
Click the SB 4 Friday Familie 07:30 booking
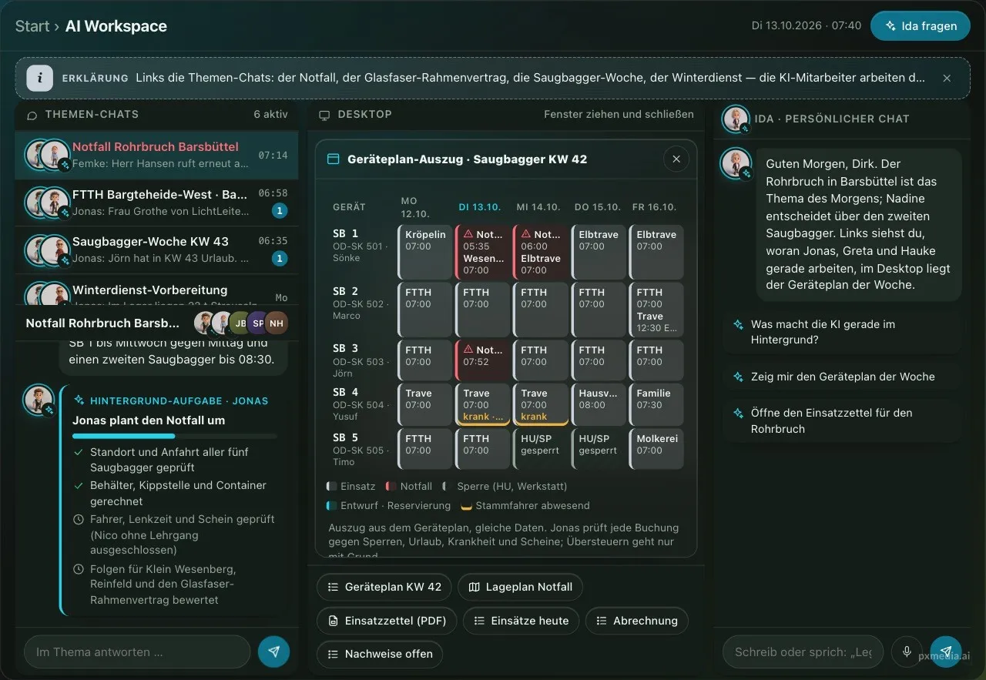[656, 404]
